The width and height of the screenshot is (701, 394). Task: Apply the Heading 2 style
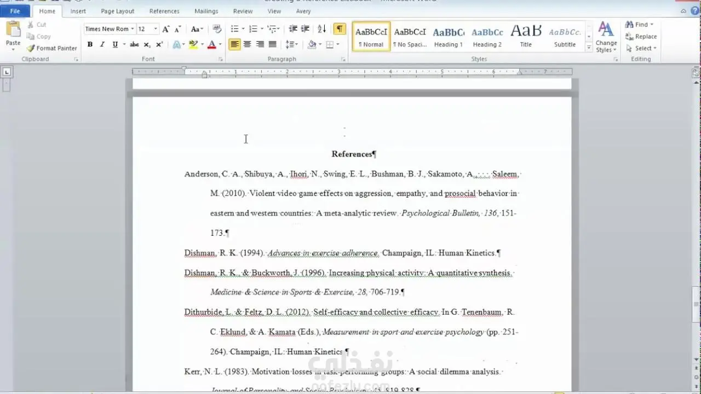coord(487,37)
